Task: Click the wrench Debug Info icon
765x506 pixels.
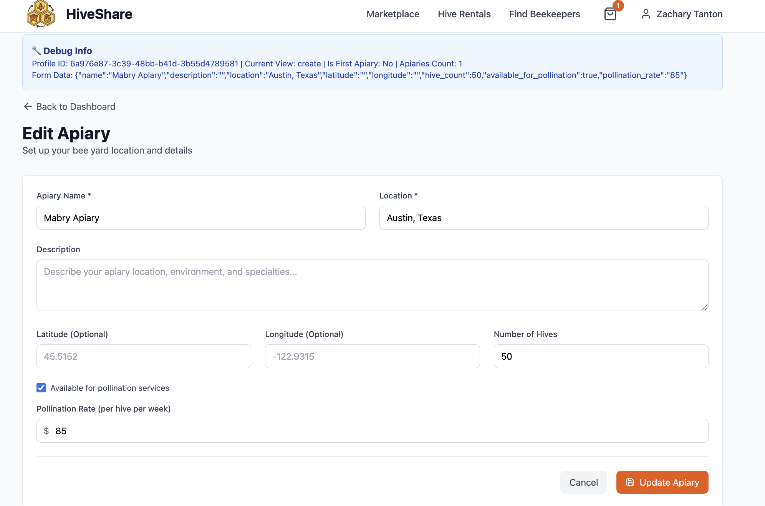Action: click(x=36, y=51)
